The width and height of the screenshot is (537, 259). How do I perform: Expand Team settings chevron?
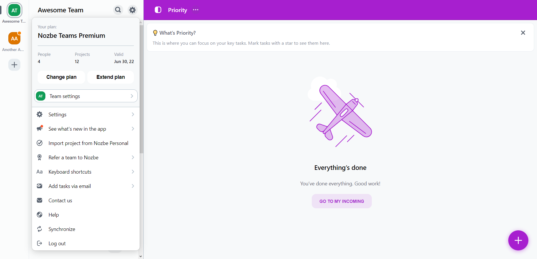pos(132,96)
